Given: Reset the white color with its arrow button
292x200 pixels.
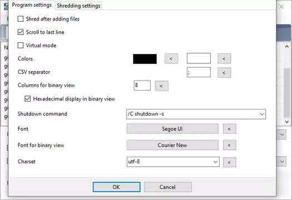Looking at the screenshot, I should (x=224, y=58).
